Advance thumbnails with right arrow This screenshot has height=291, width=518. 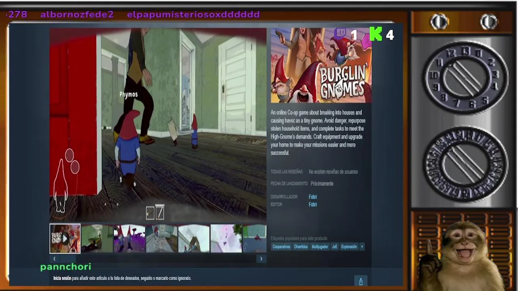261,259
